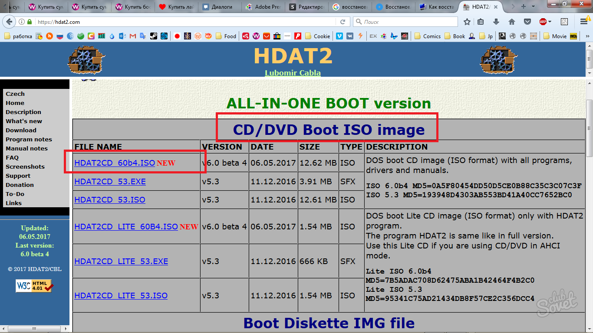The width and height of the screenshot is (593, 333).
Task: Open the VK bookmark icon
Action: (x=350, y=36)
